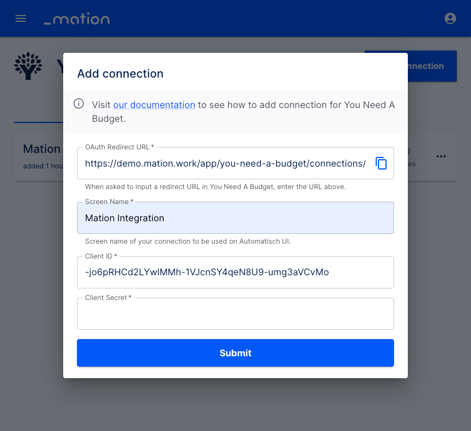
Task: Submit the Add connection form
Action: click(x=235, y=353)
